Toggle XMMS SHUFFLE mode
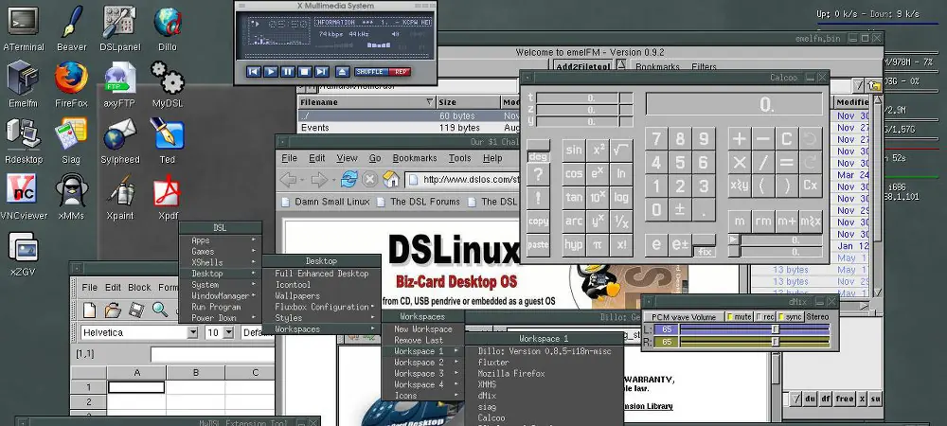Screen dimensions: 947x426 (370, 72)
